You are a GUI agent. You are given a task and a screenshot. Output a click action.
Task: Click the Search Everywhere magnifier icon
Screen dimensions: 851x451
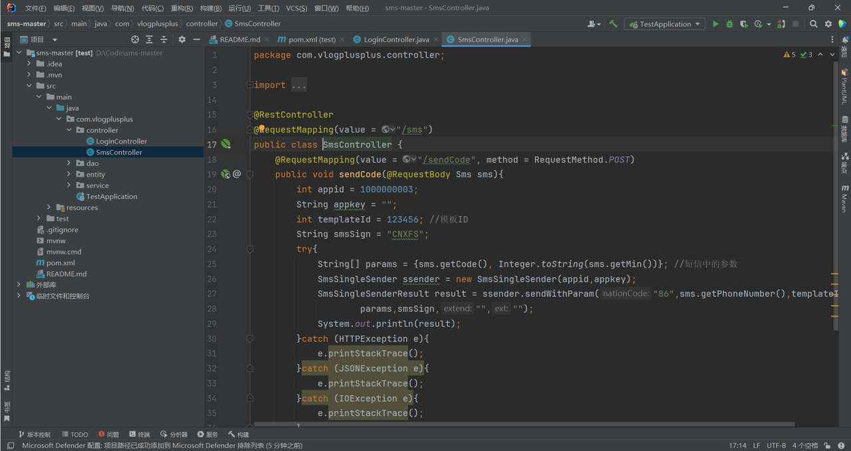point(814,24)
